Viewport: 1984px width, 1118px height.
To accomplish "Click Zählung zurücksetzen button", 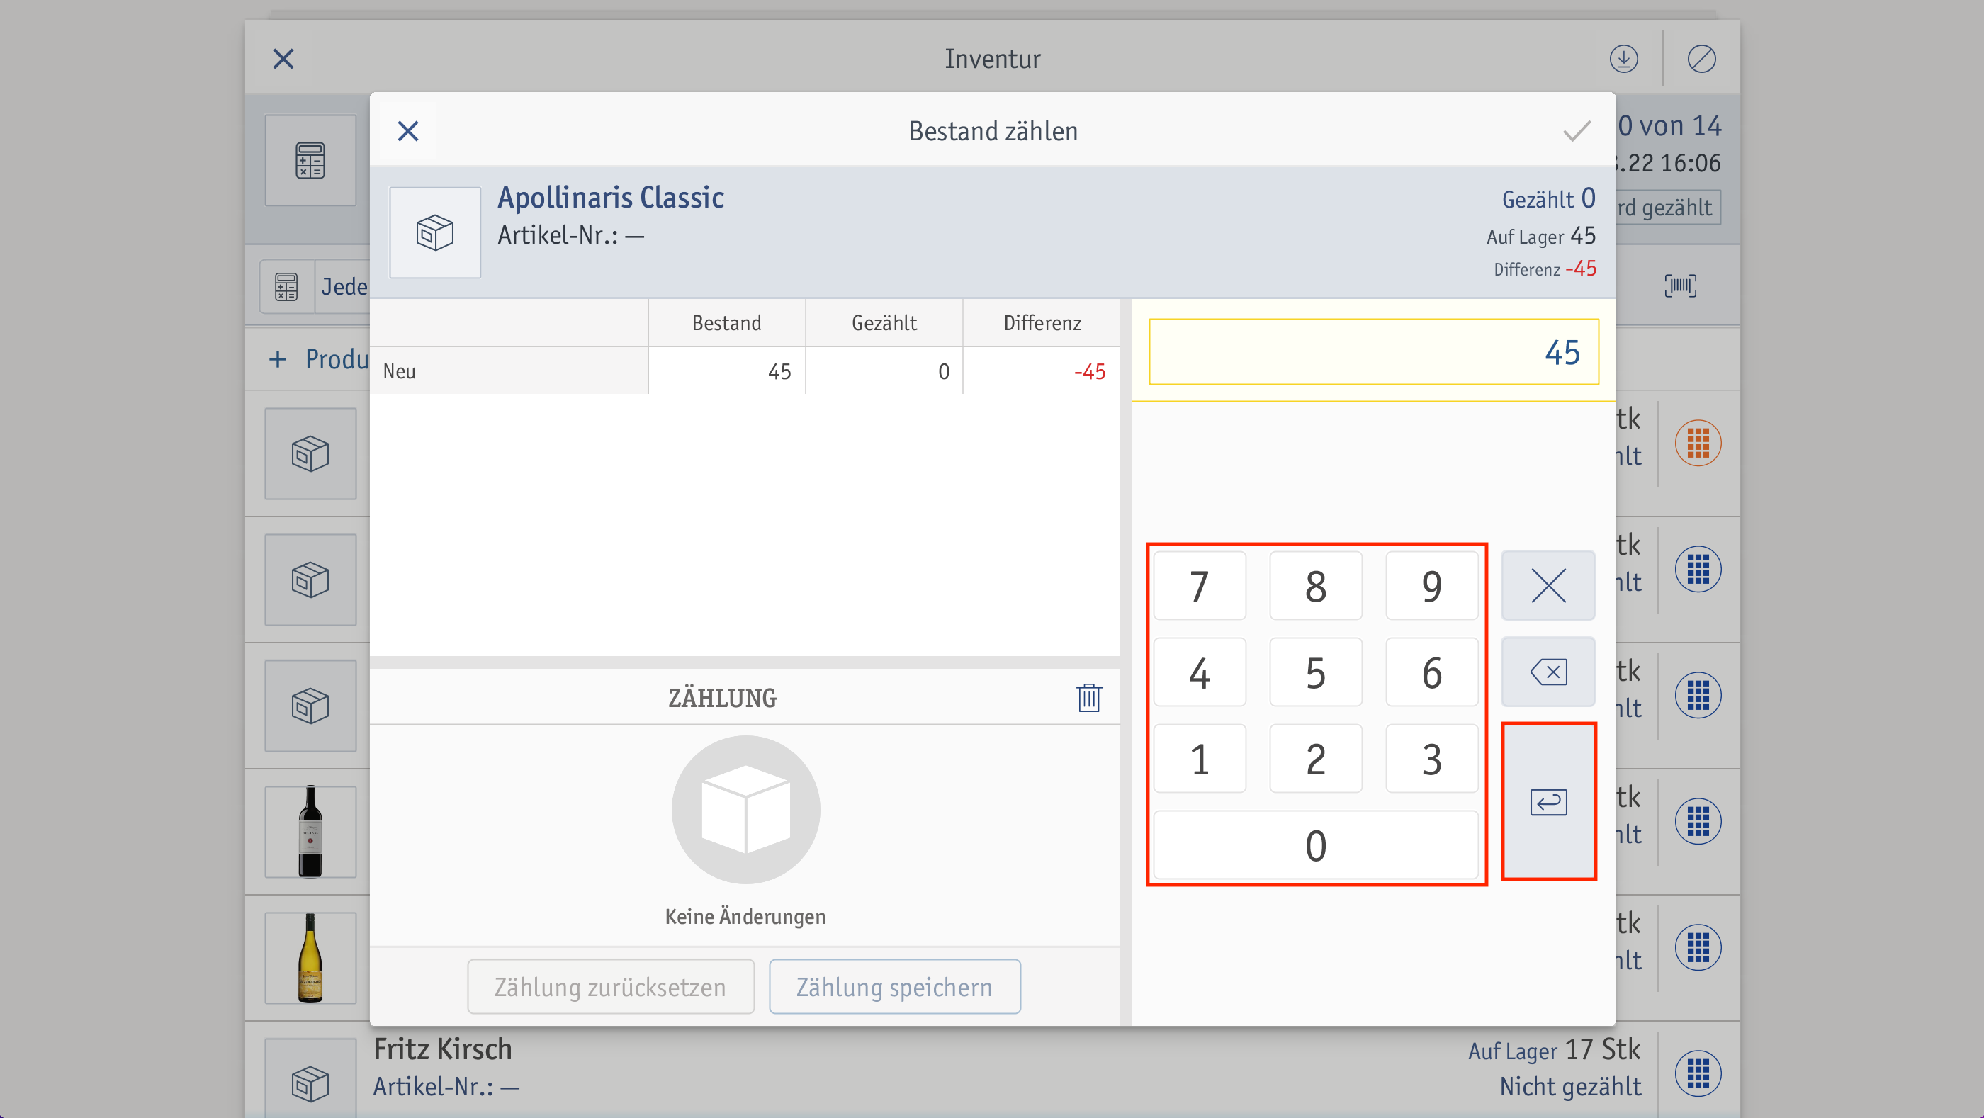I will (x=611, y=986).
